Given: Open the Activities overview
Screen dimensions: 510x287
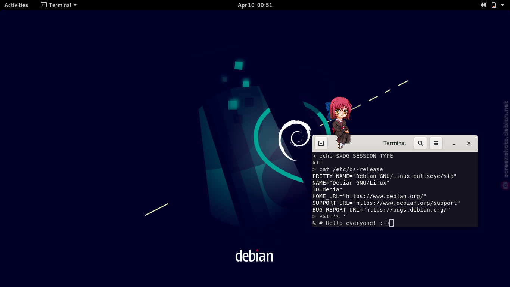Looking at the screenshot, I should point(16,5).
